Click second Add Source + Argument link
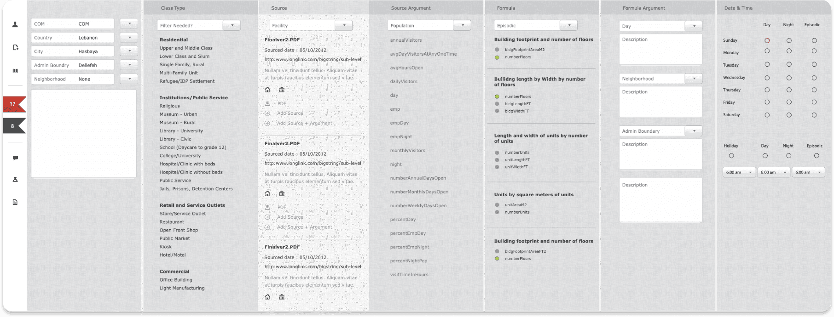 point(304,227)
